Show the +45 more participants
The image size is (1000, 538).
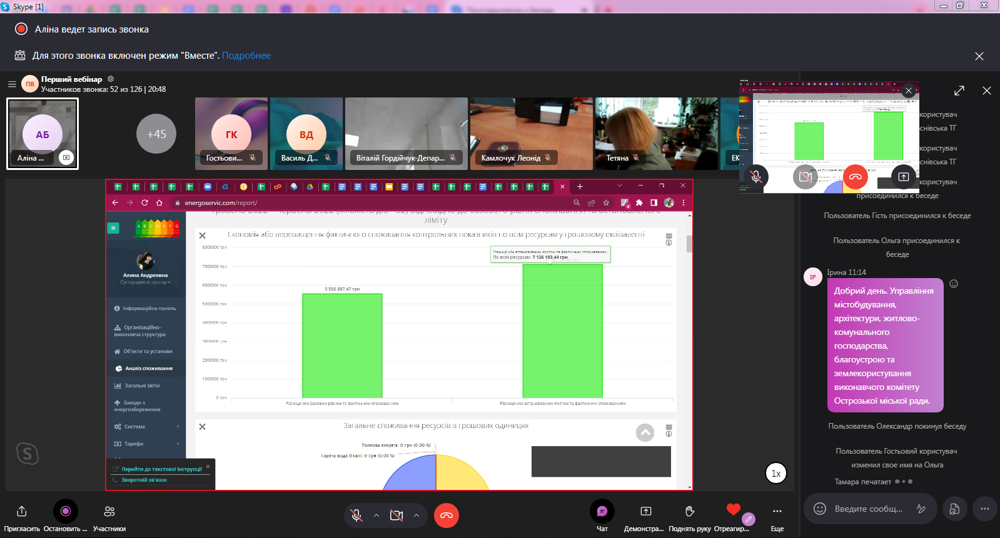click(156, 134)
